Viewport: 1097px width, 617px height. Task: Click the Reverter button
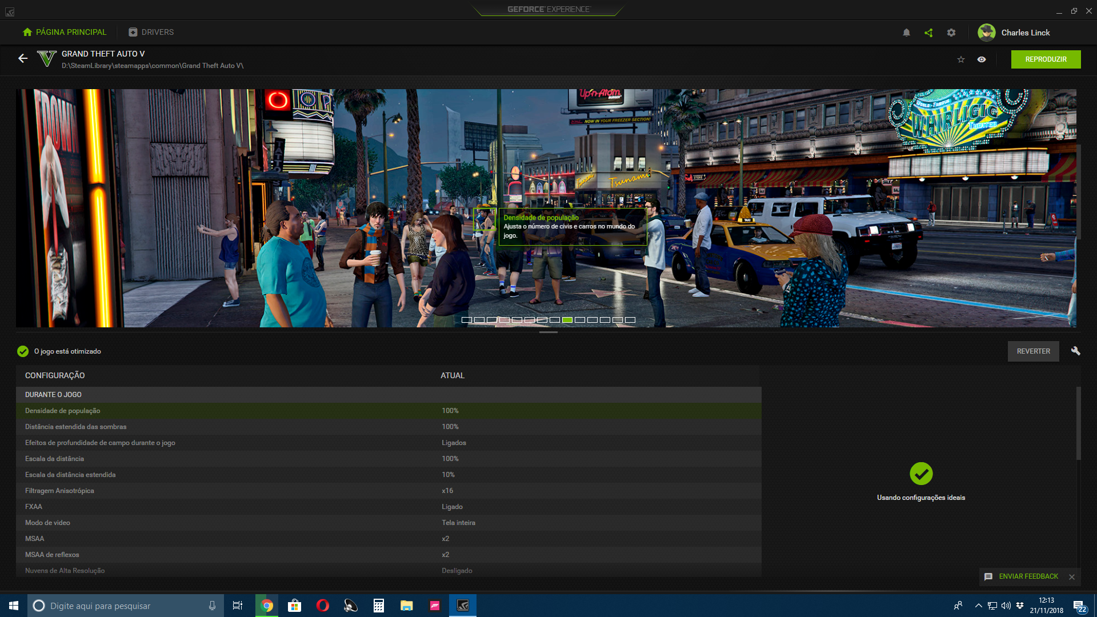click(x=1033, y=351)
